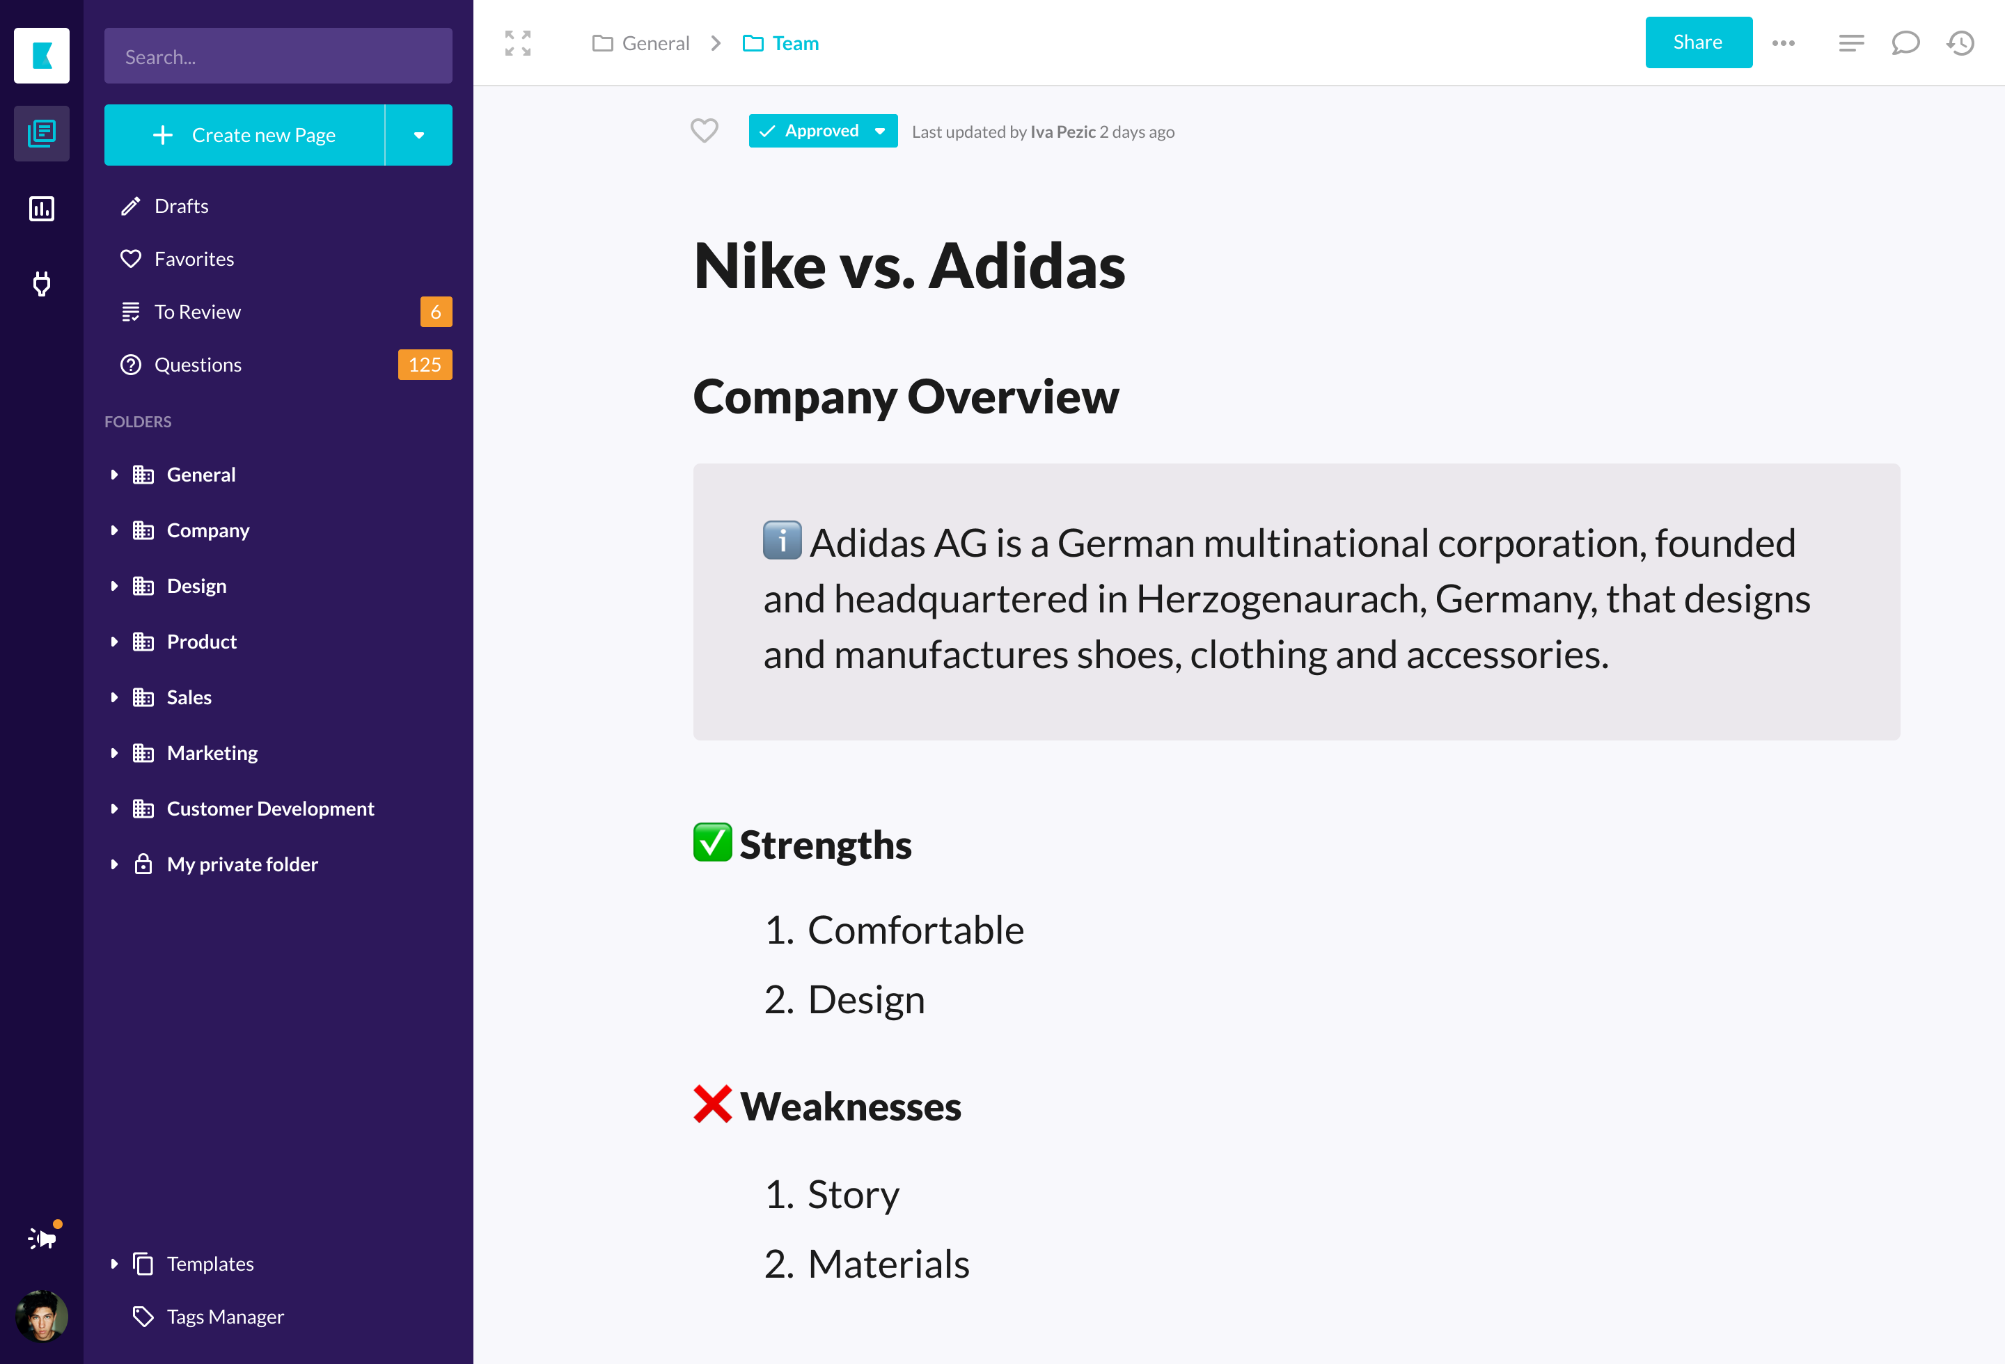Click the expand fullscreen arrows icon
The height and width of the screenshot is (1364, 2005).
point(518,43)
